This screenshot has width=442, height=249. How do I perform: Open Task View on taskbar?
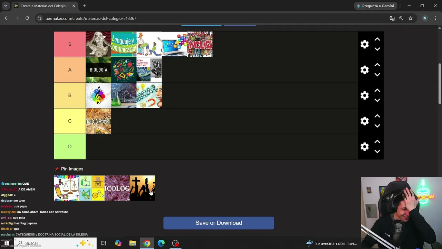(x=103, y=243)
